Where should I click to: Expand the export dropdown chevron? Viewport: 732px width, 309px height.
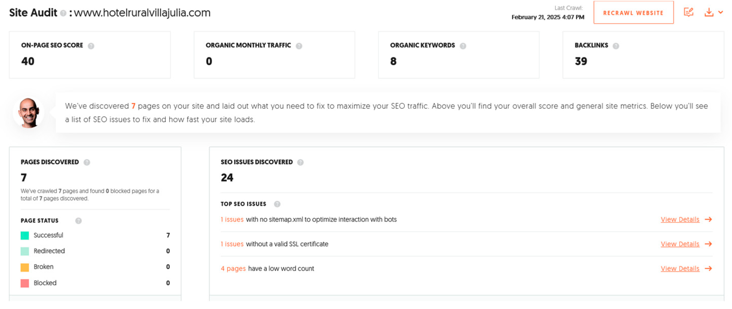(720, 12)
